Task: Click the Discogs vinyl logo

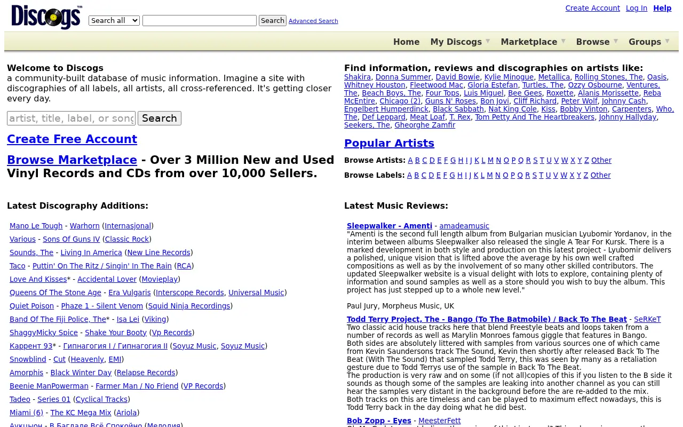Action: 47,17
